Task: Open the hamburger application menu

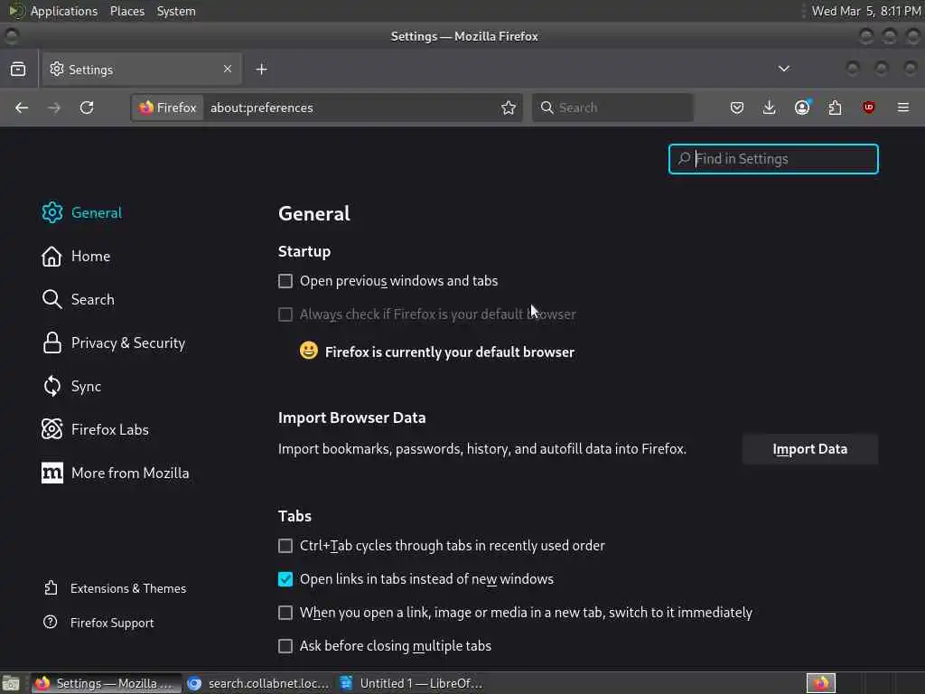Action: (x=902, y=108)
